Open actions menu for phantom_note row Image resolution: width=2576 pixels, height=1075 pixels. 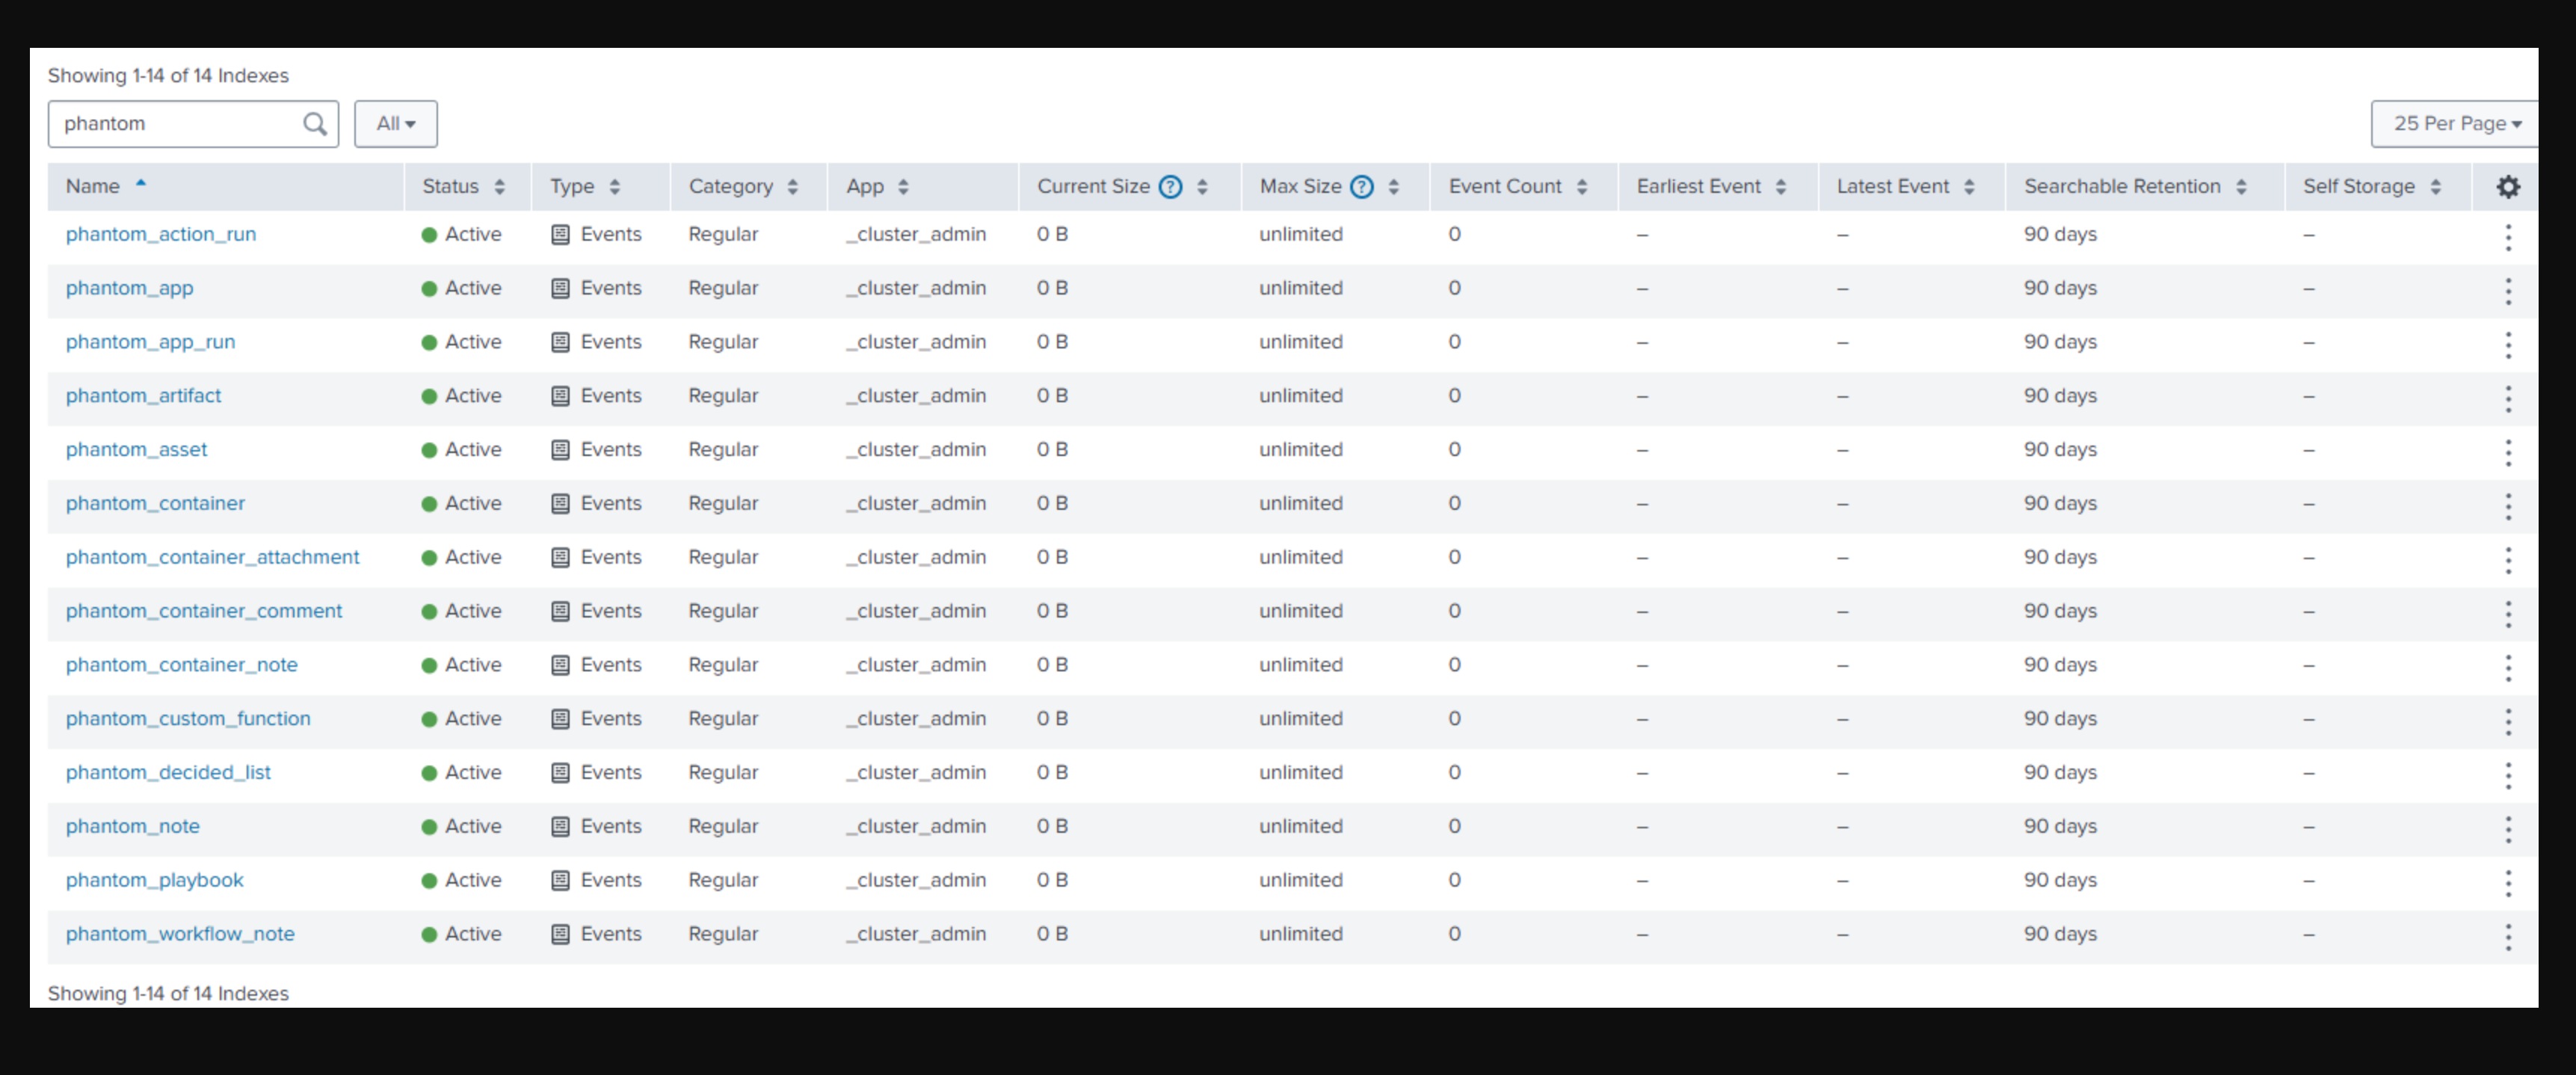pyautogui.click(x=2508, y=828)
